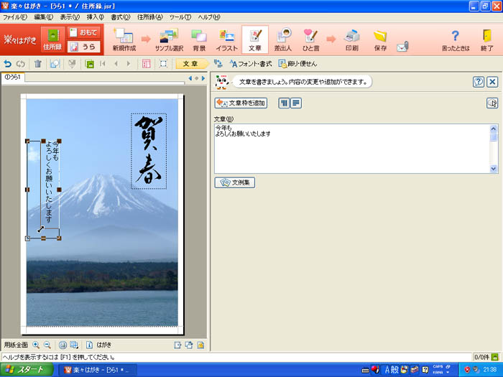Switch to うら (back) side
The width and height of the screenshot is (503, 377).
pyautogui.click(x=84, y=47)
